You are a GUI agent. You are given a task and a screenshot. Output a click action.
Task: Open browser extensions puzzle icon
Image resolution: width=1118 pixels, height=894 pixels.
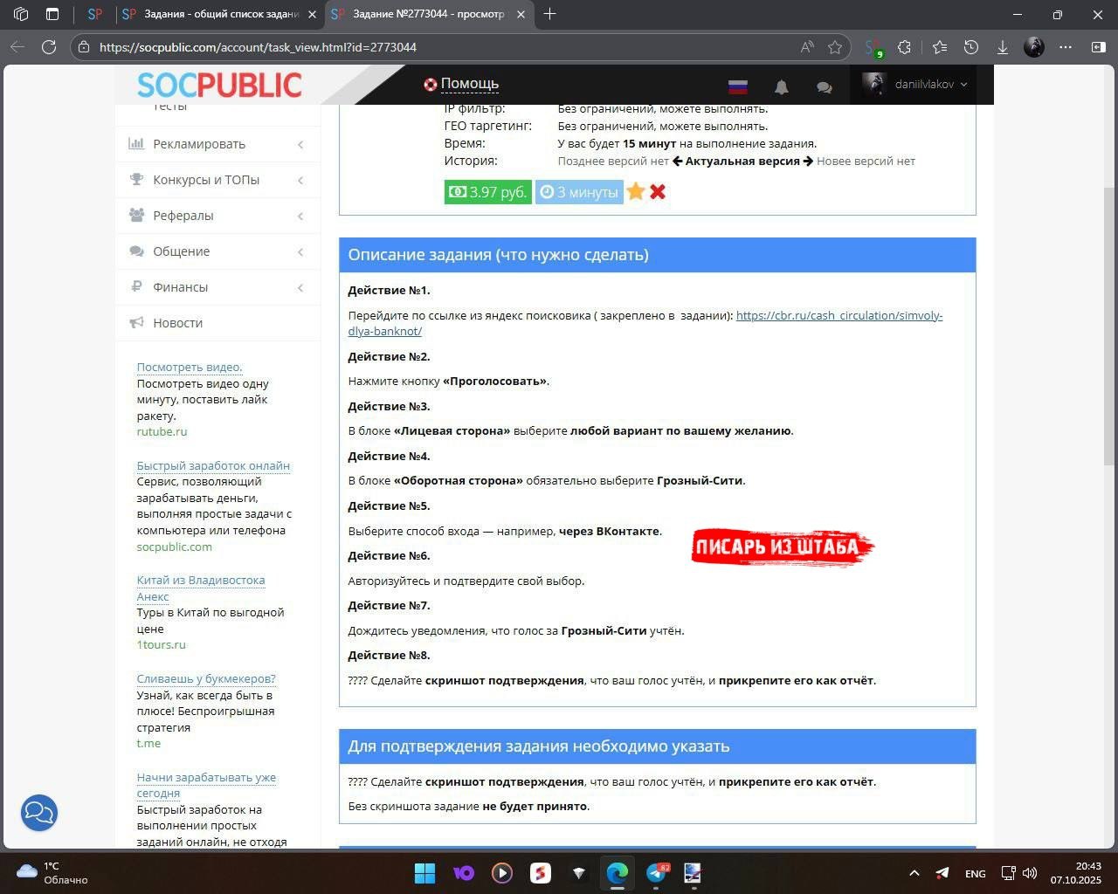point(905,47)
